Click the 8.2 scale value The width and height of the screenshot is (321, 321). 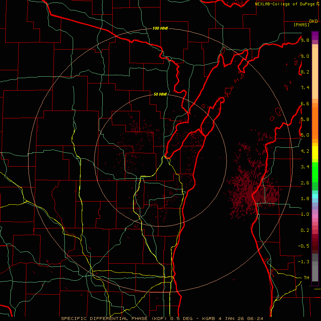coord(305,72)
